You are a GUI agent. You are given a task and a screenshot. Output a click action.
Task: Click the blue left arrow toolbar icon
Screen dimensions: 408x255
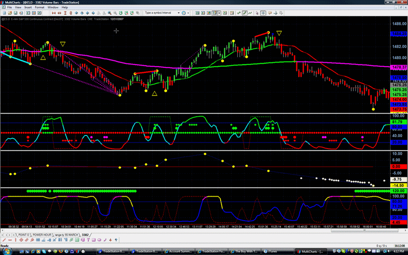click(87, 13)
